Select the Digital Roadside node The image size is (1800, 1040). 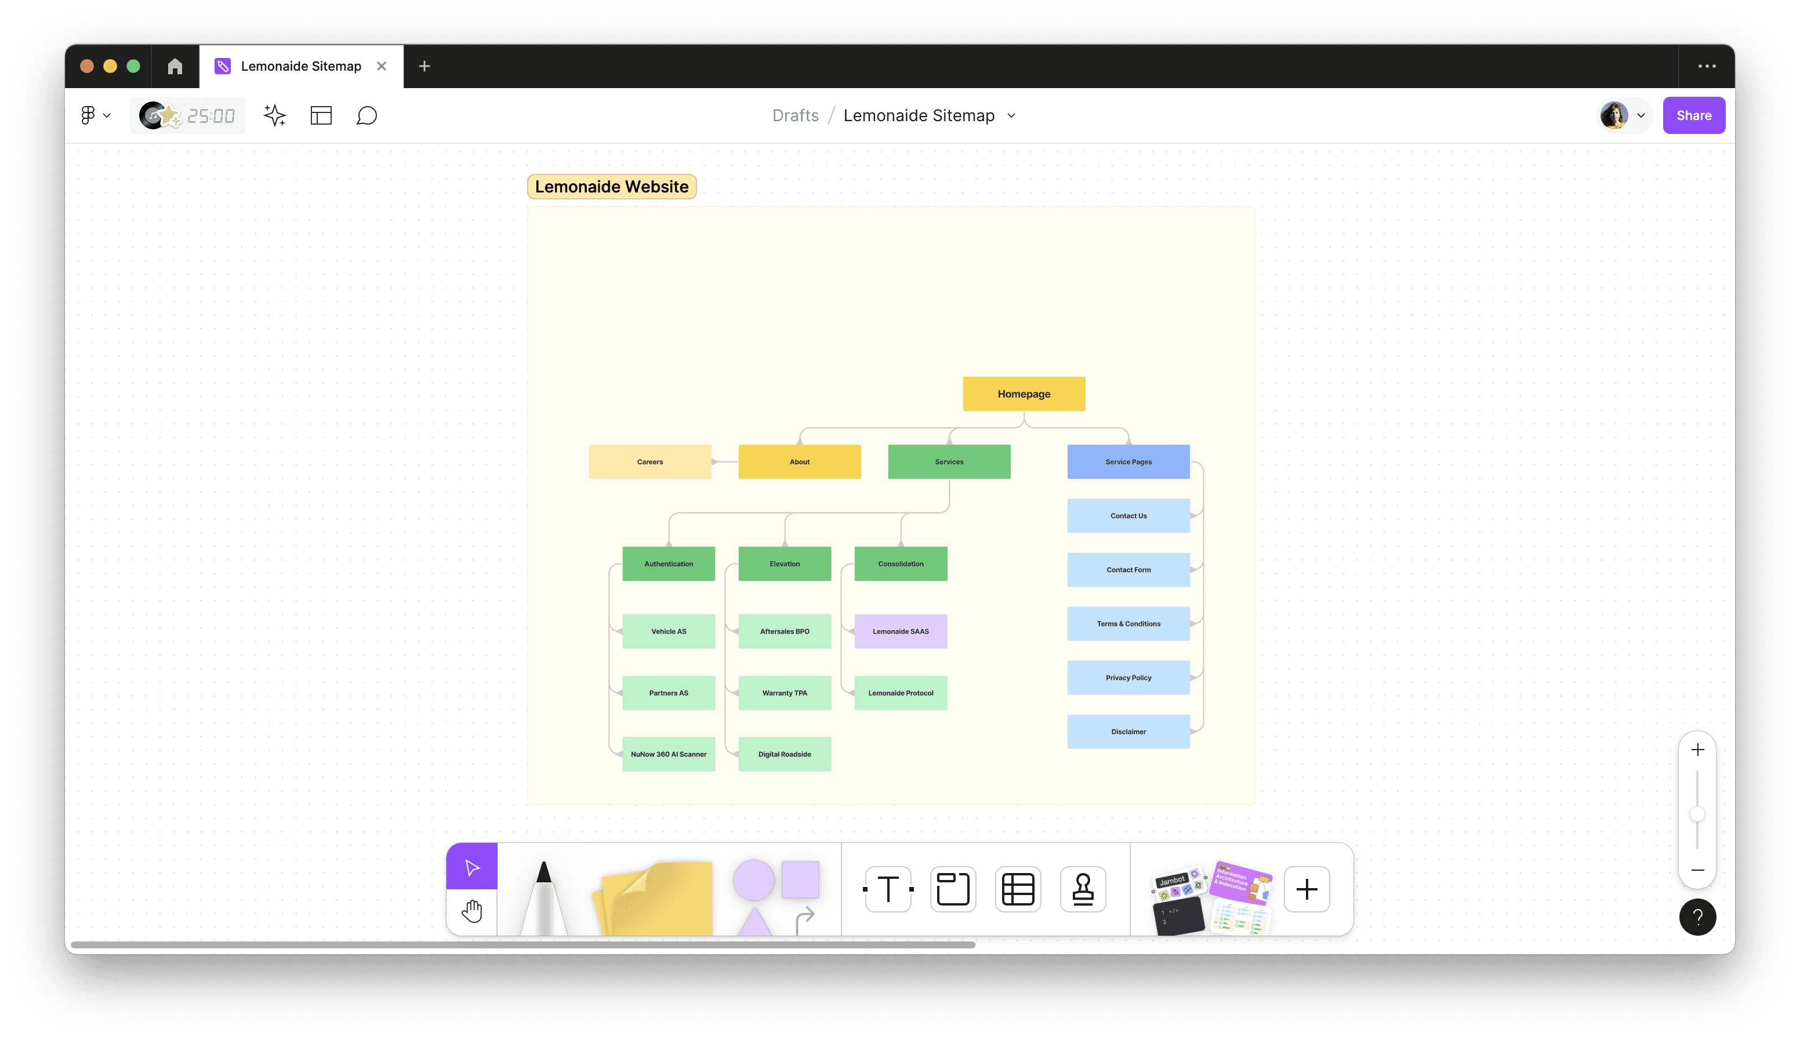pos(784,754)
